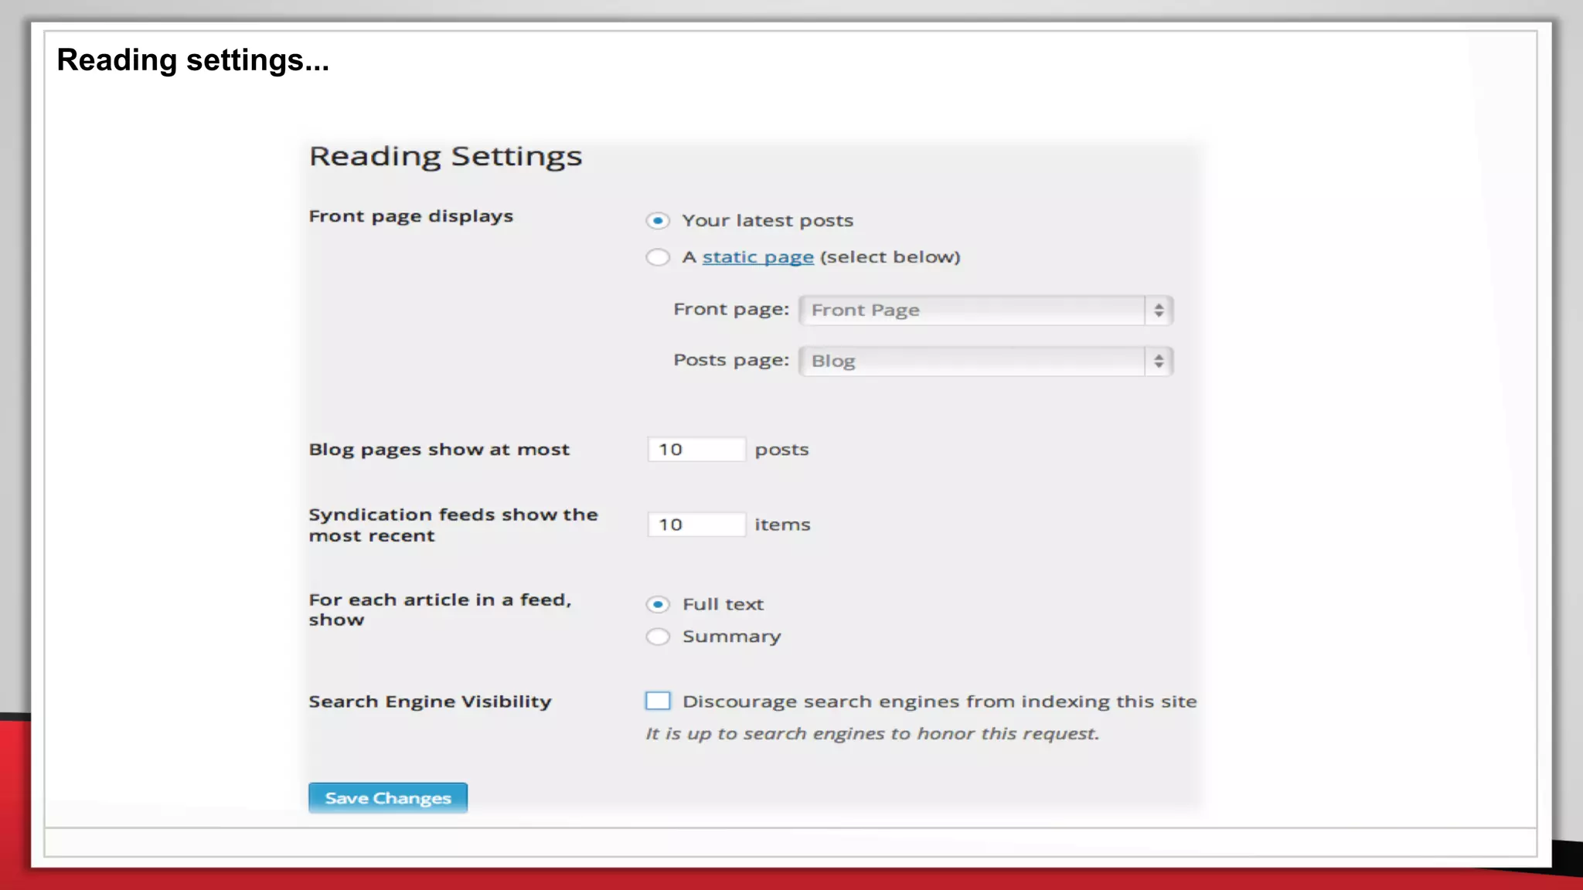1583x890 pixels.
Task: Open the Front page dropdown showing 'Front Page'
Action: [x=972, y=311]
